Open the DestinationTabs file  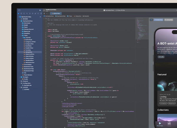coord(28,67)
